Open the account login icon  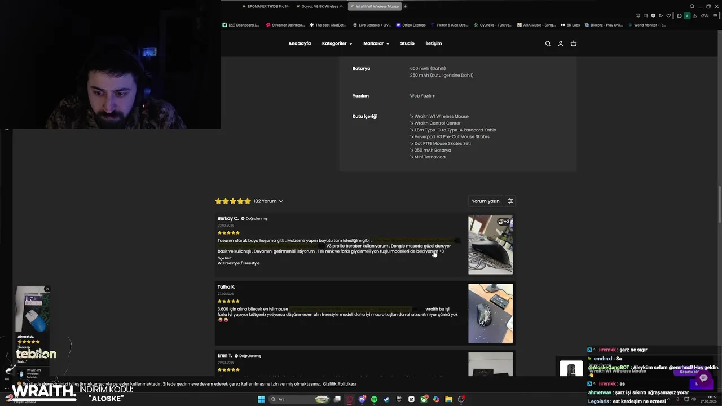(561, 43)
